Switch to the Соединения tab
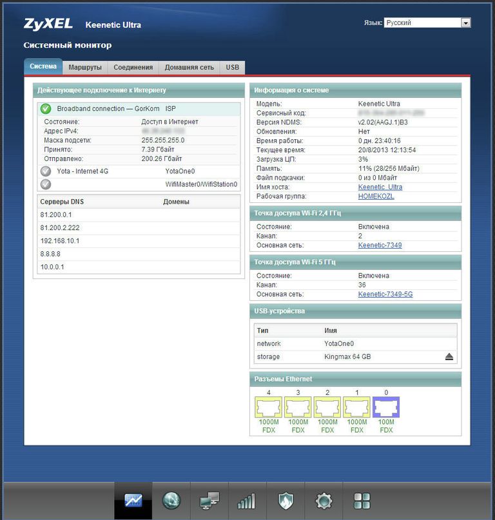Viewport: 495px width, 520px height. tap(133, 67)
